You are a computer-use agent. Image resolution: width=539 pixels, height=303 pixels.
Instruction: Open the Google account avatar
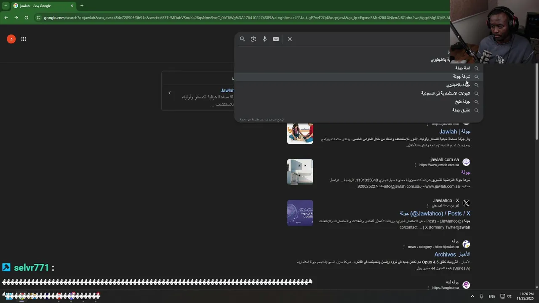tap(11, 39)
